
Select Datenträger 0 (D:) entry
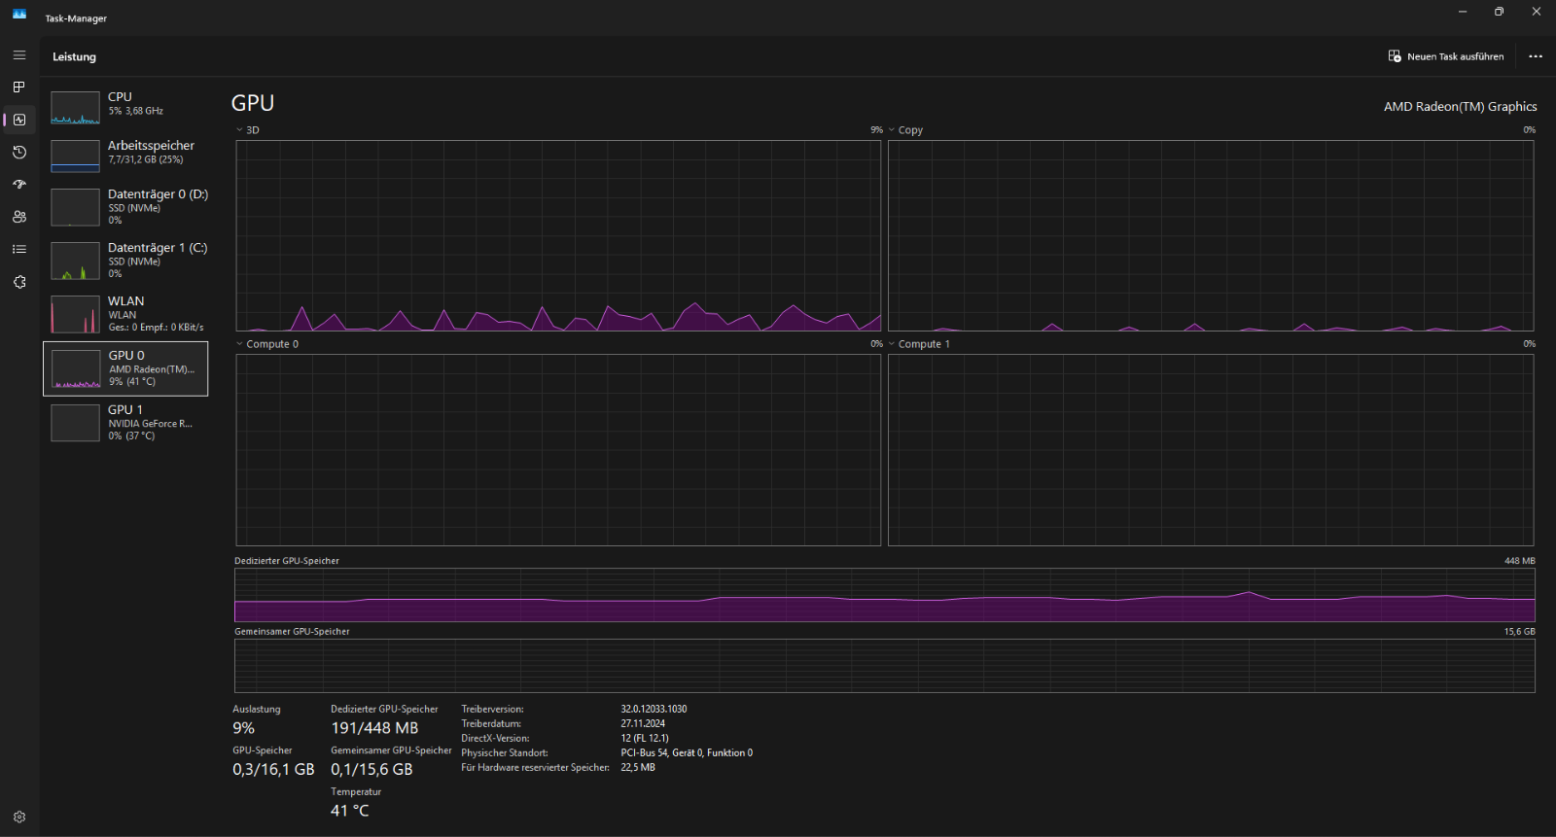point(125,206)
